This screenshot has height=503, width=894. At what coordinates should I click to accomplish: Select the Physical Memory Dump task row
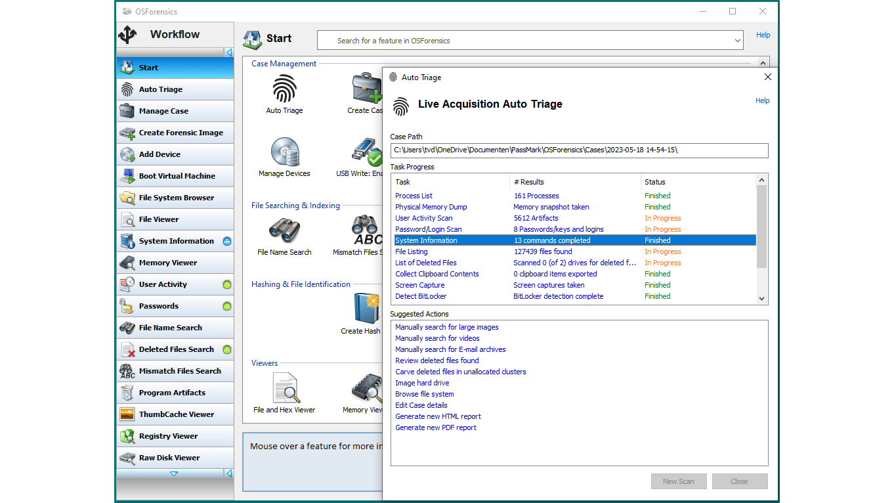pyautogui.click(x=575, y=207)
